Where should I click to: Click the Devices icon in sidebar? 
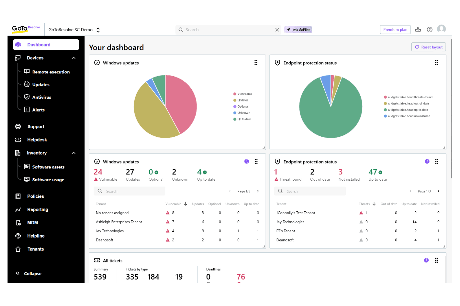[18, 58]
